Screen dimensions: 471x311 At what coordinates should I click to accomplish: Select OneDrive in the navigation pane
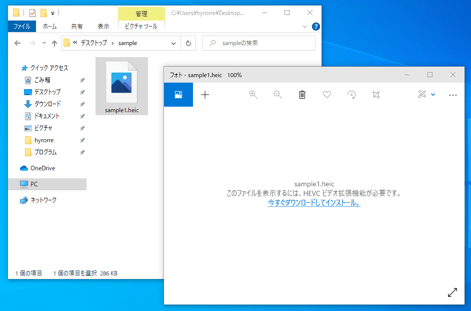pyautogui.click(x=42, y=168)
